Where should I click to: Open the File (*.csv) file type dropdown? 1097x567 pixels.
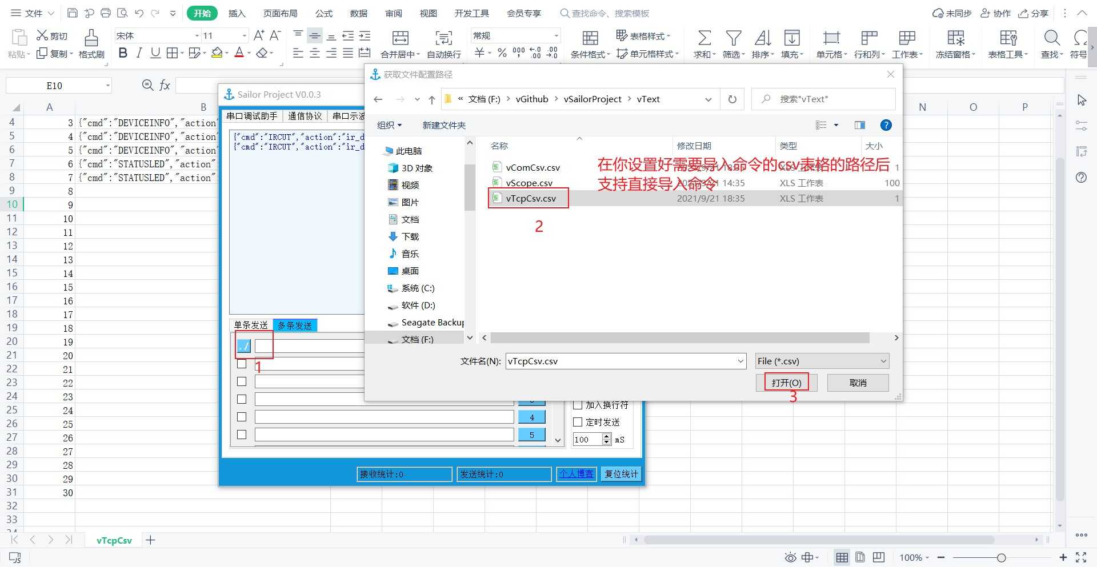click(822, 361)
